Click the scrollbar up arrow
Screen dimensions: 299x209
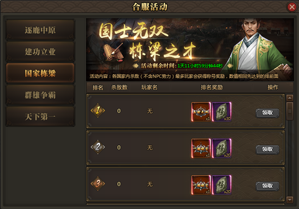coord(290,98)
